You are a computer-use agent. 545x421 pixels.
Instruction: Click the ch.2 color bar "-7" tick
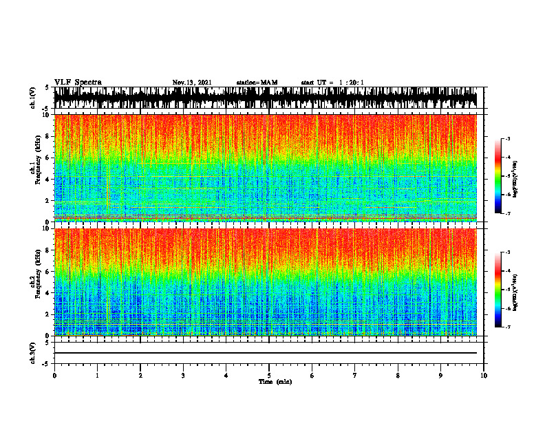508,327
